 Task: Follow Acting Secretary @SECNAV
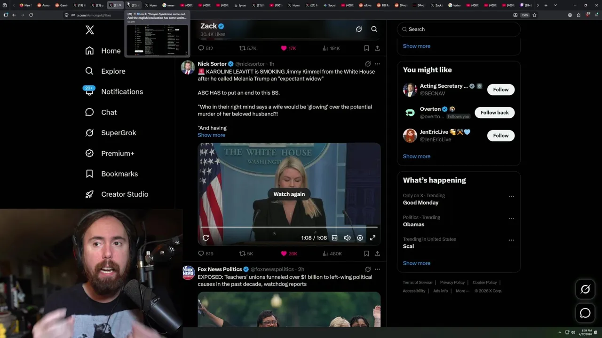click(x=501, y=90)
